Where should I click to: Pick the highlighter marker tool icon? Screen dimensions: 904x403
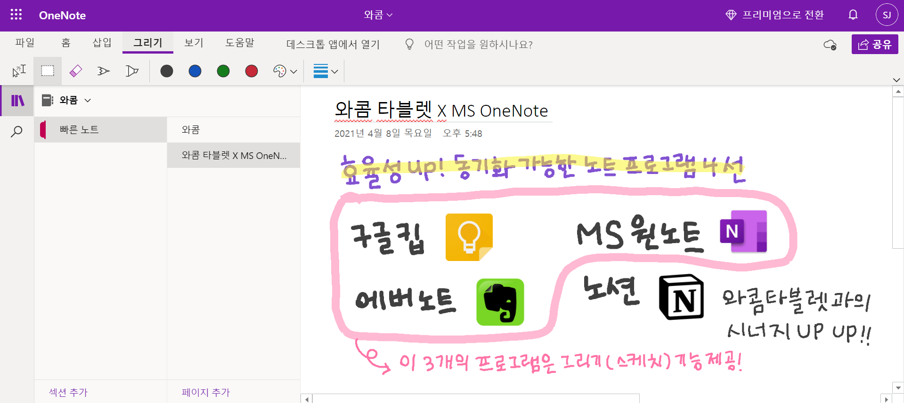pyautogui.click(x=132, y=71)
